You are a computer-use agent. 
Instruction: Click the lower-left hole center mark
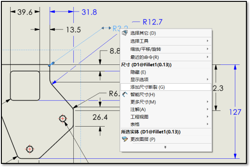pyautogui.click(x=30, y=149)
